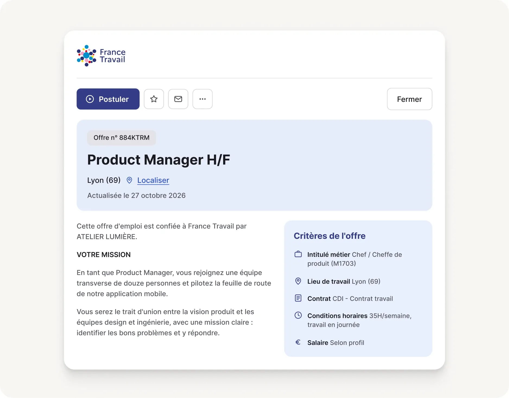Click the location pin beside Localiser
The width and height of the screenshot is (509, 398).
[129, 180]
